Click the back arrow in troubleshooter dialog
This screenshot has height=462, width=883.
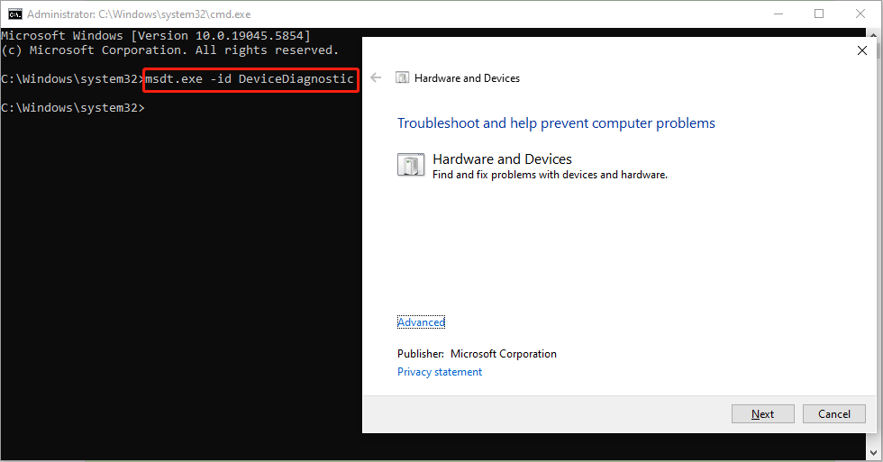pyautogui.click(x=377, y=78)
